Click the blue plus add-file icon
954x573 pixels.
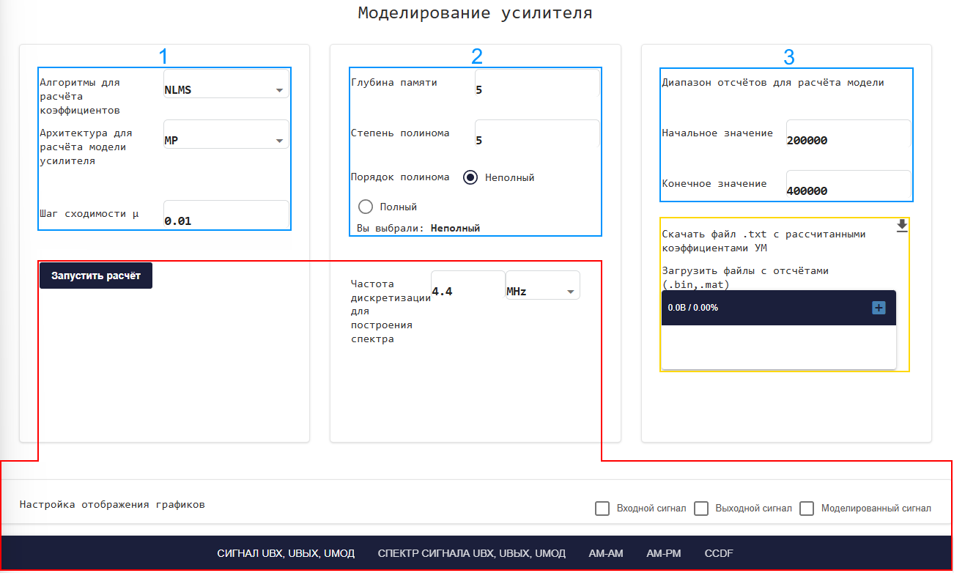[879, 308]
